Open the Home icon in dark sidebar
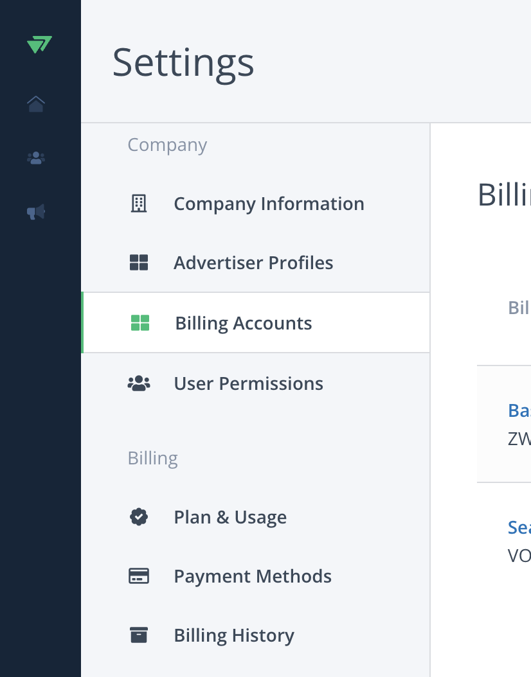The image size is (531, 677). click(36, 103)
